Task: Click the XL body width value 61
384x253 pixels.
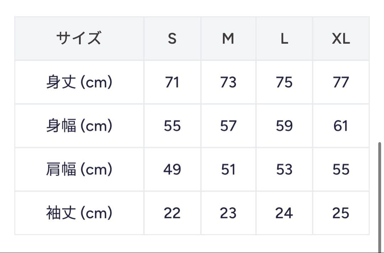Action: [x=341, y=126]
